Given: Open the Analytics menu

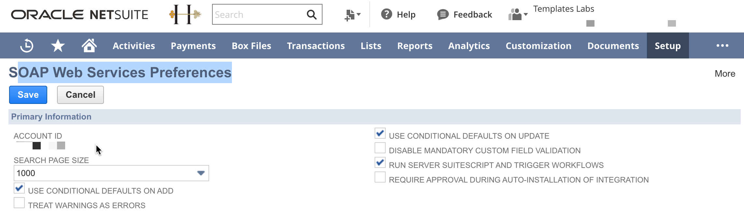Looking at the screenshot, I should pos(469,46).
